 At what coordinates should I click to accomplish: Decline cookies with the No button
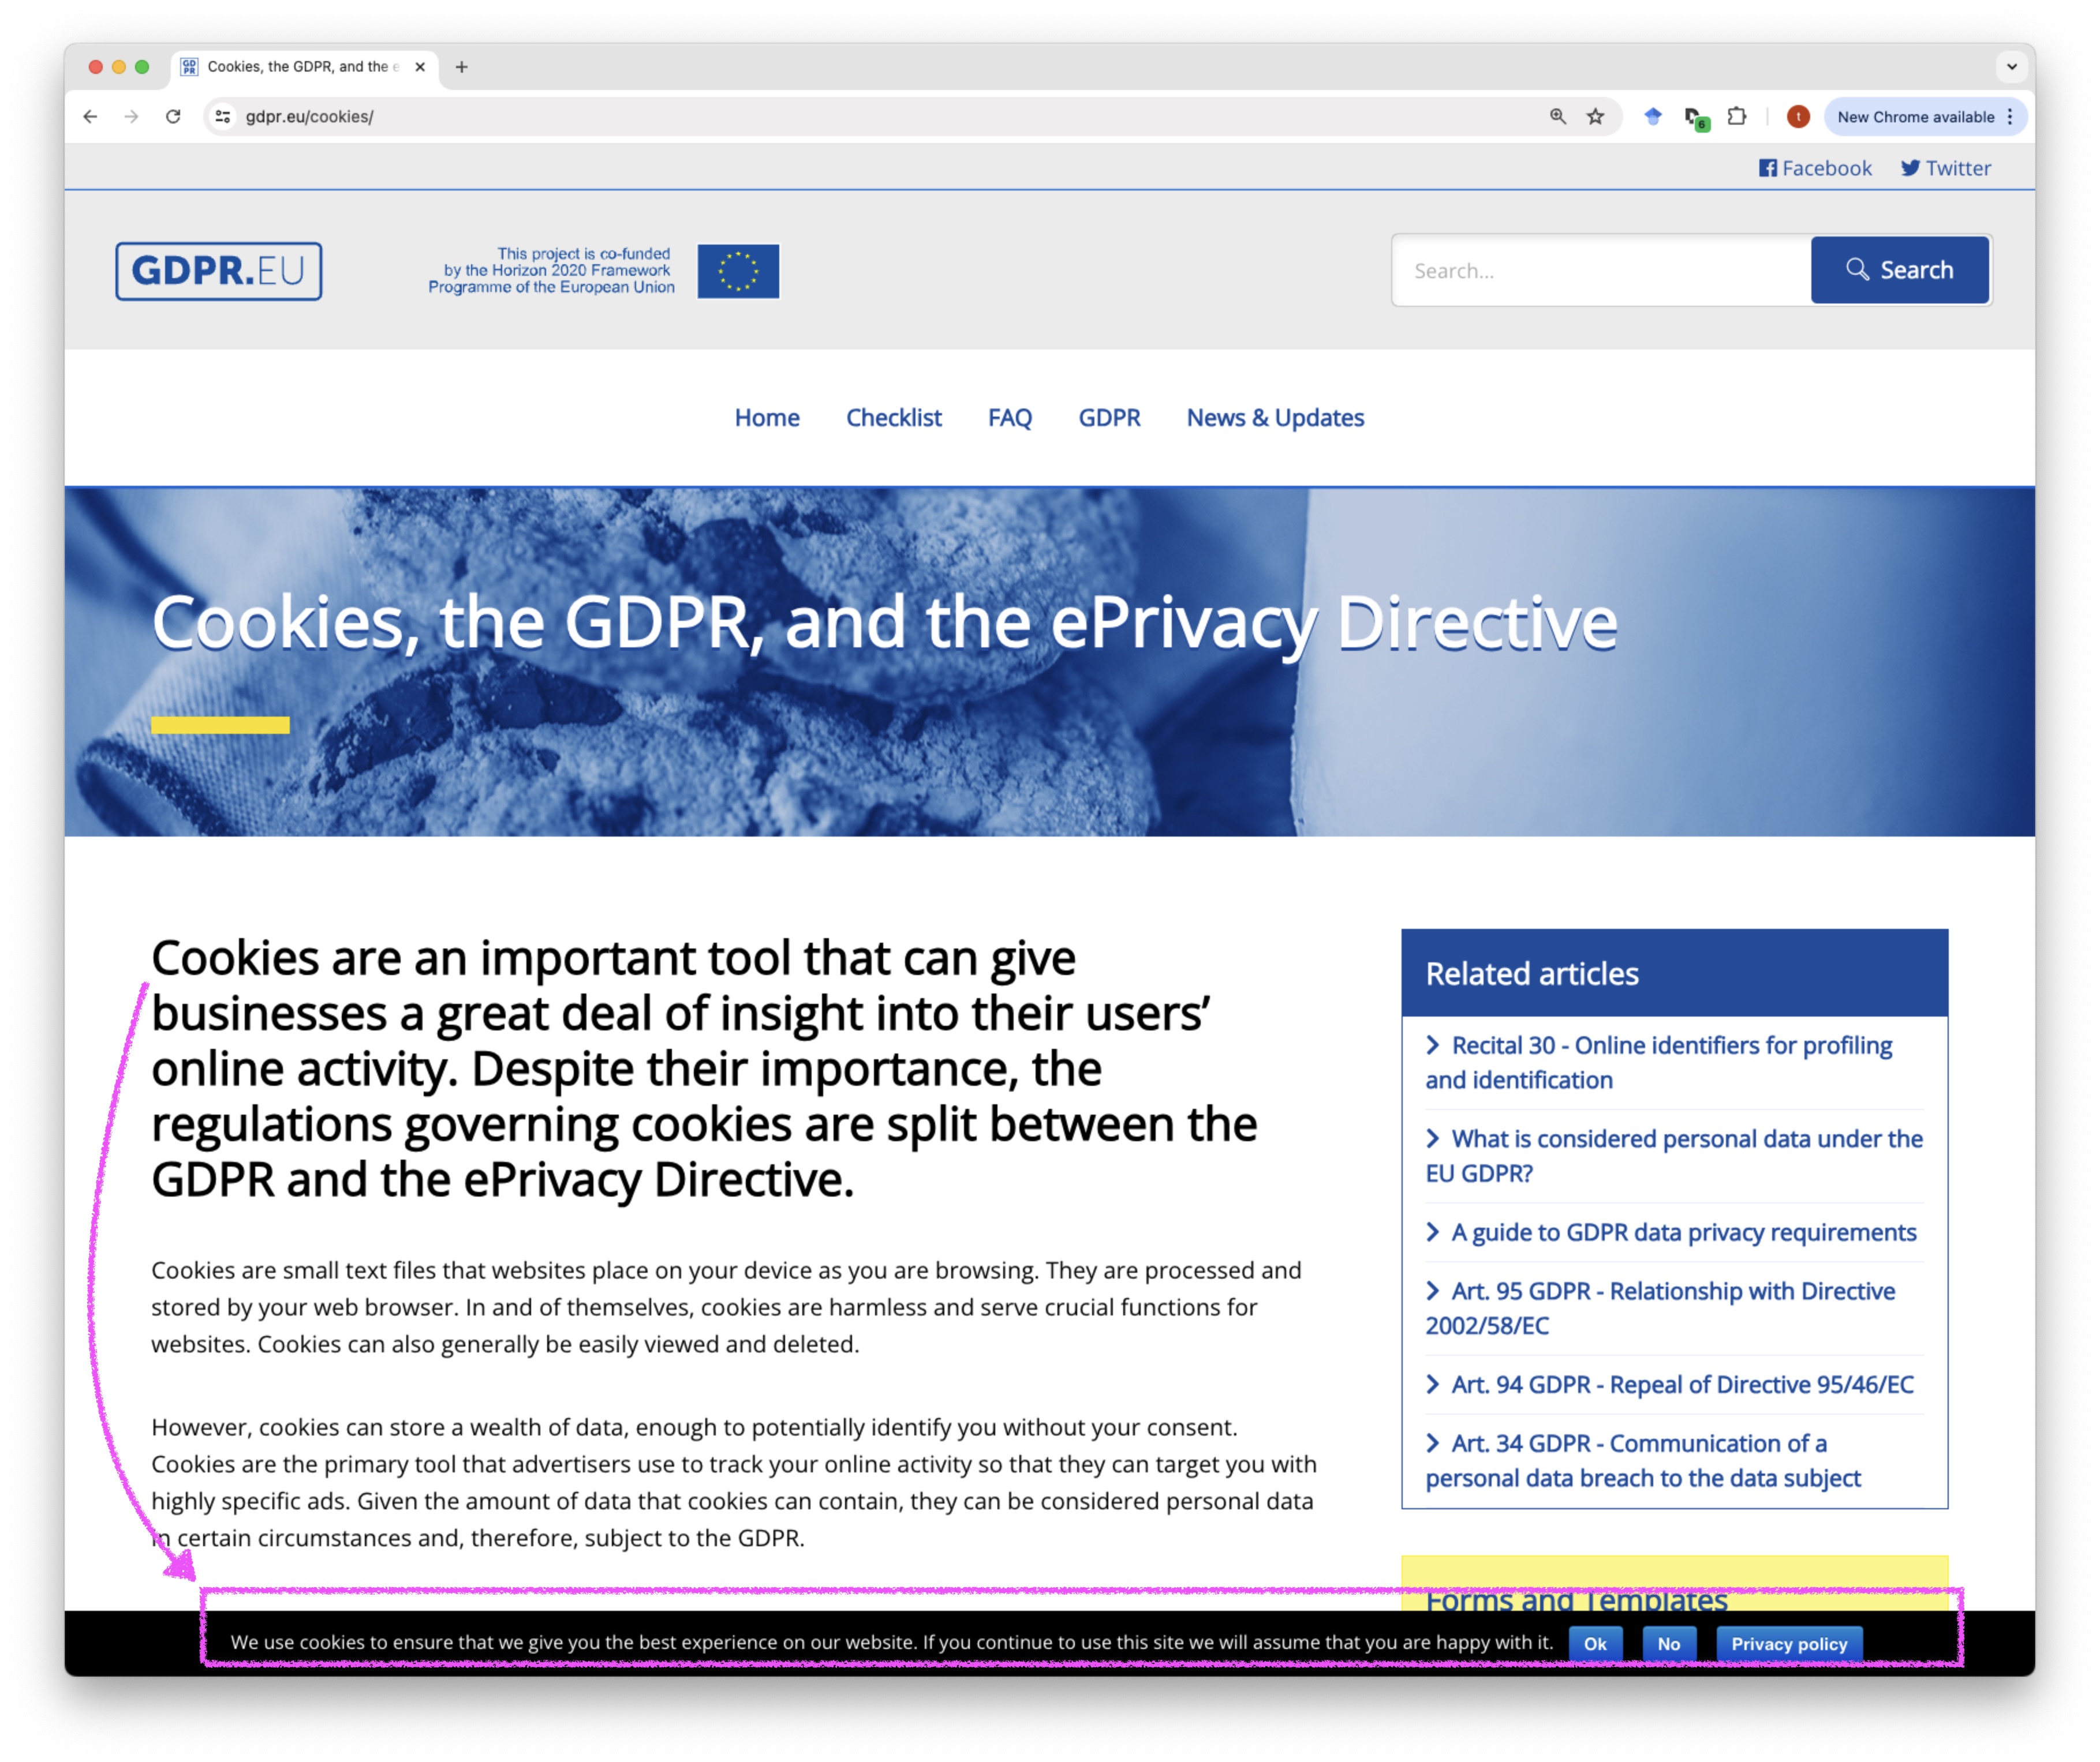(x=1668, y=1644)
